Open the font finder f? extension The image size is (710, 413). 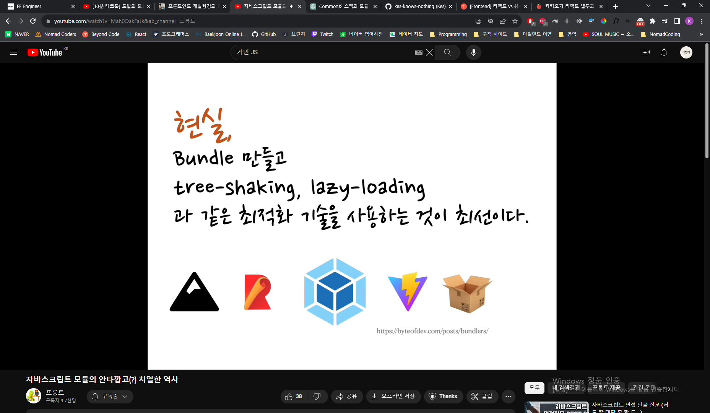(616, 21)
